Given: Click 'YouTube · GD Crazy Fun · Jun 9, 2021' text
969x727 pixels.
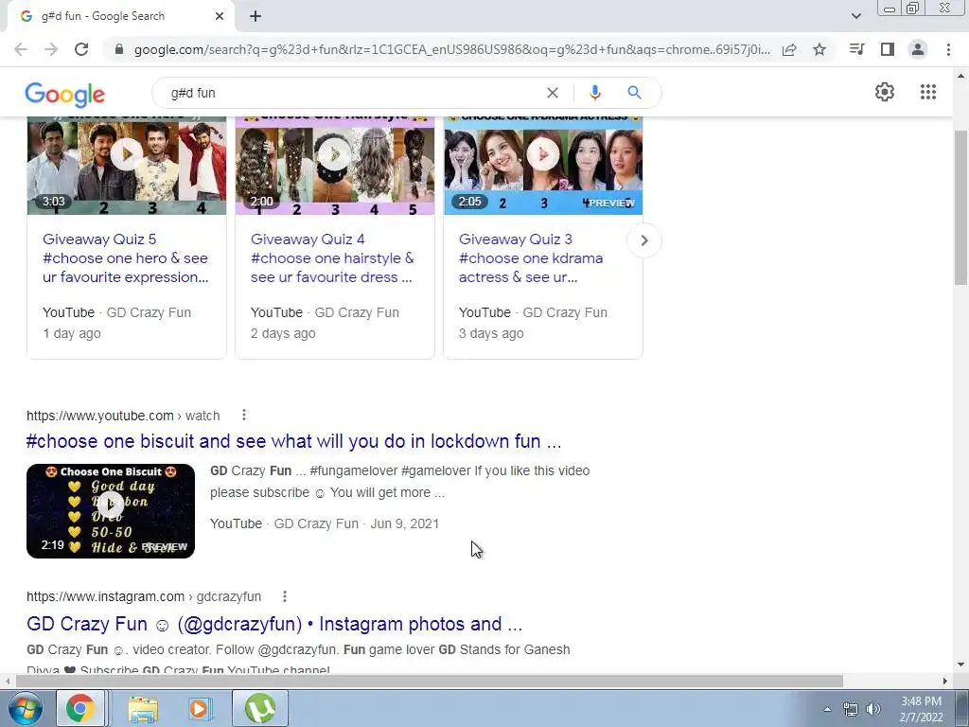Looking at the screenshot, I should point(325,523).
